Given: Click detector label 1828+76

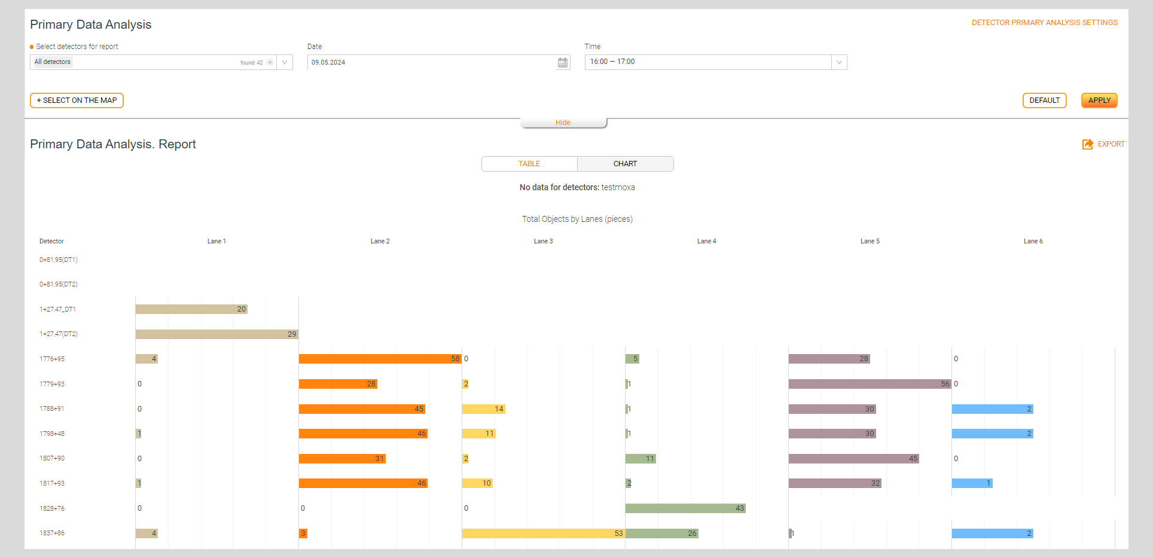Looking at the screenshot, I should tap(52, 508).
